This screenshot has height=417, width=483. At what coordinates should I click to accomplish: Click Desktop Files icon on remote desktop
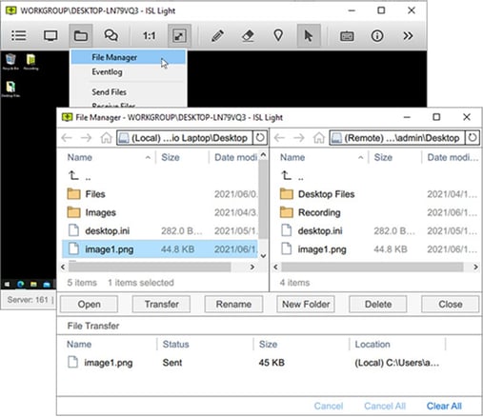pos(10,89)
